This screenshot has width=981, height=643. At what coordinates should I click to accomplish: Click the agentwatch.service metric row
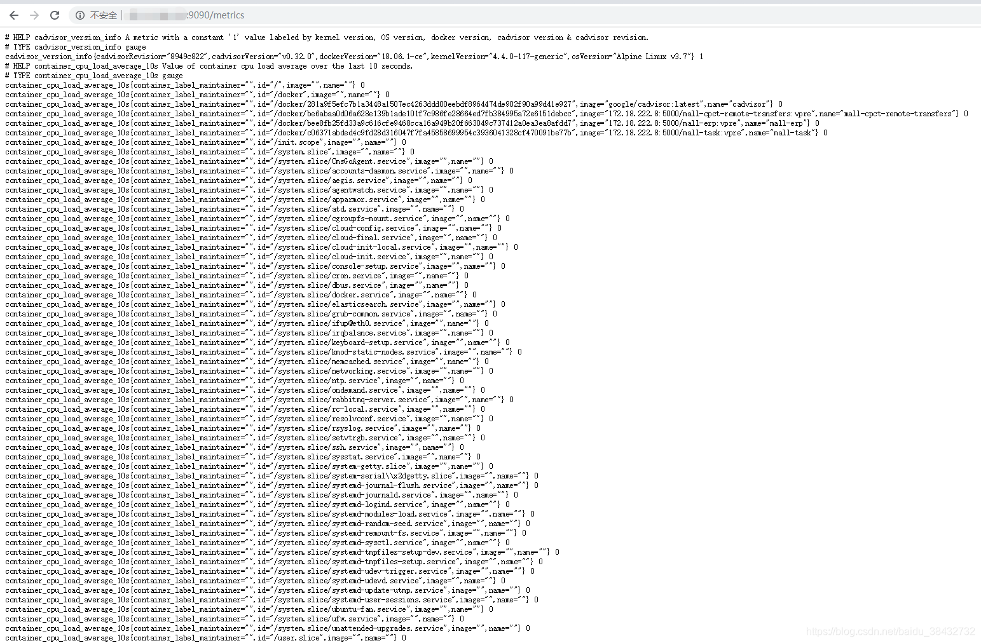click(249, 190)
